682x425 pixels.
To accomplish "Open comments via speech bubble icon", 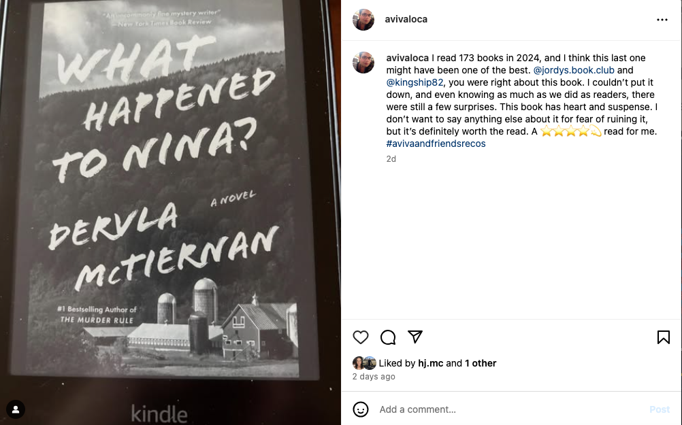I will tap(388, 337).
